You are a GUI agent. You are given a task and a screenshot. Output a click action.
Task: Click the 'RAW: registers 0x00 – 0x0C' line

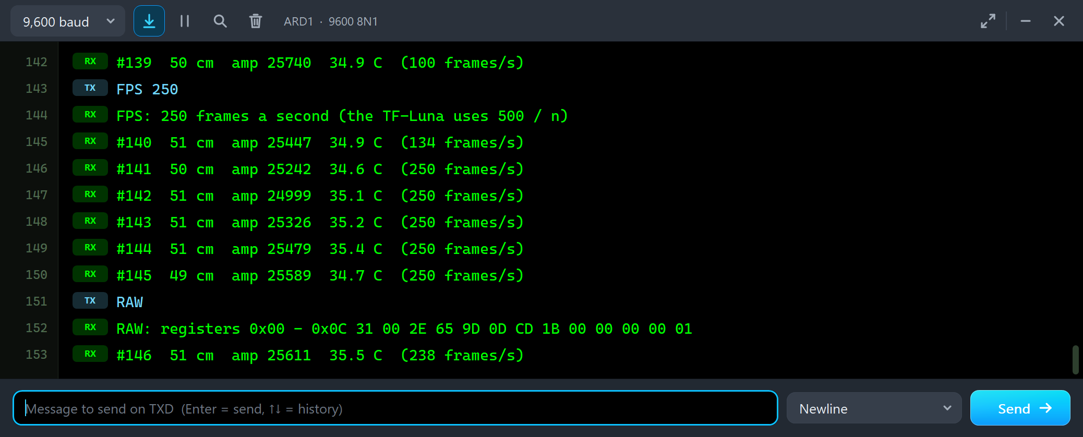(404, 329)
